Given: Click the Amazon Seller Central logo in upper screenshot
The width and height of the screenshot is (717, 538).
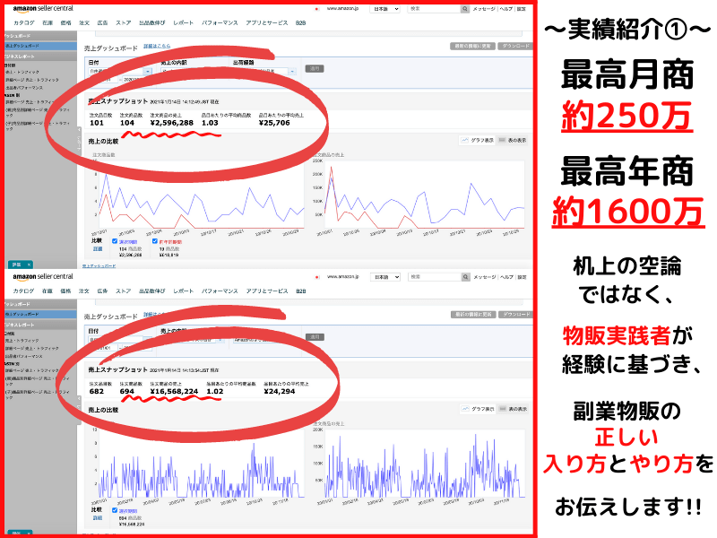Looking at the screenshot, I should 45,9.
